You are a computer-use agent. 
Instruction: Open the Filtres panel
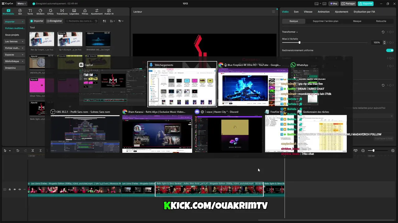click(x=85, y=12)
